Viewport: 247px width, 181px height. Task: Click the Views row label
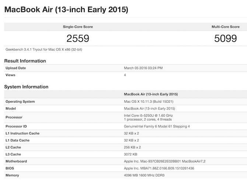point(11,75)
